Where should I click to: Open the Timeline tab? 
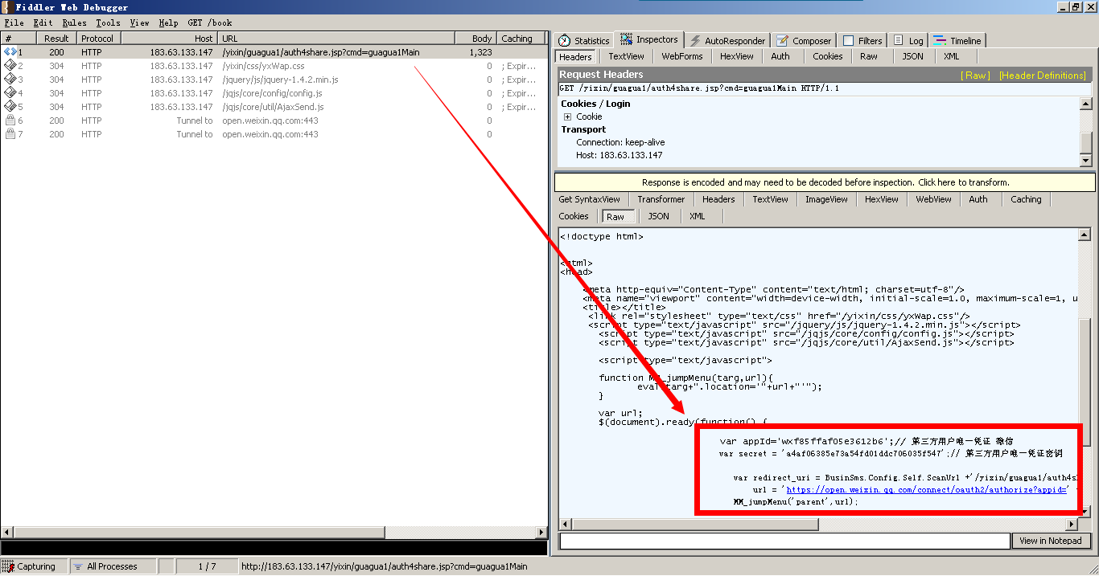[x=957, y=40]
